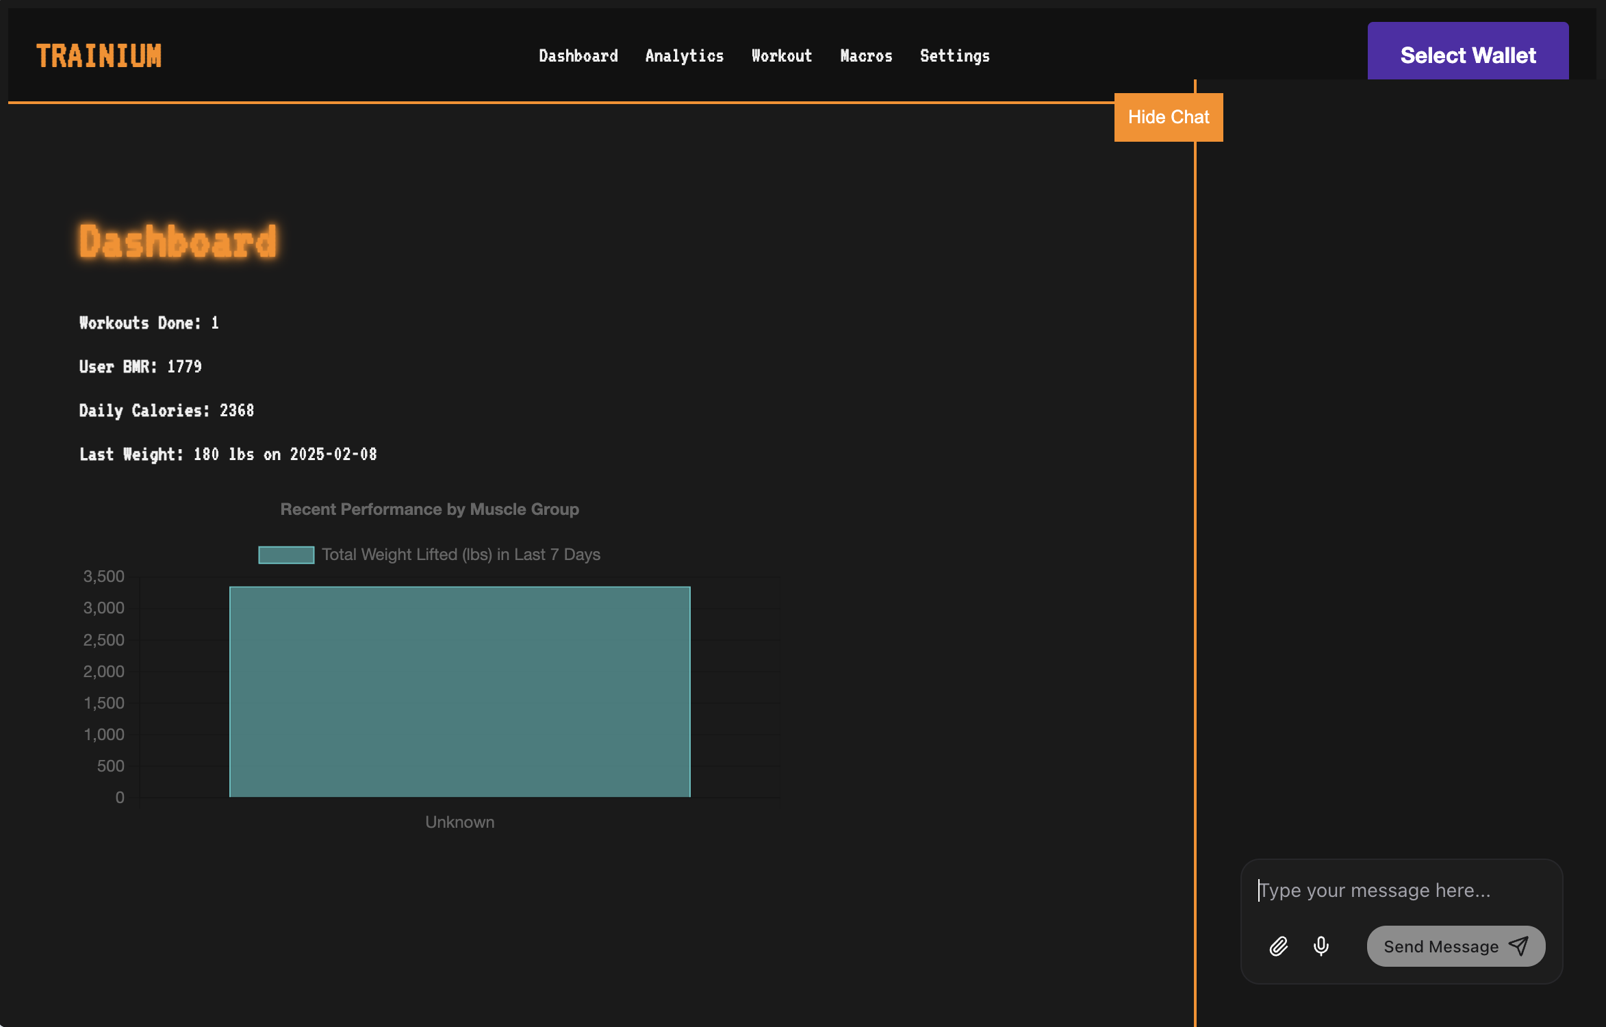Click the Select Wallet button

tap(1468, 52)
